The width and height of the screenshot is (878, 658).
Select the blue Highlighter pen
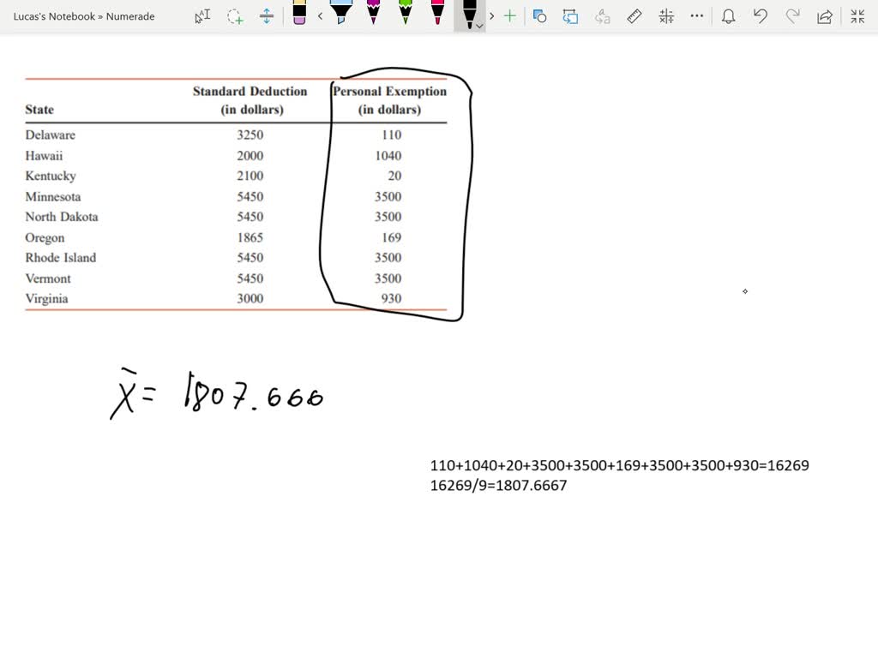click(x=340, y=15)
